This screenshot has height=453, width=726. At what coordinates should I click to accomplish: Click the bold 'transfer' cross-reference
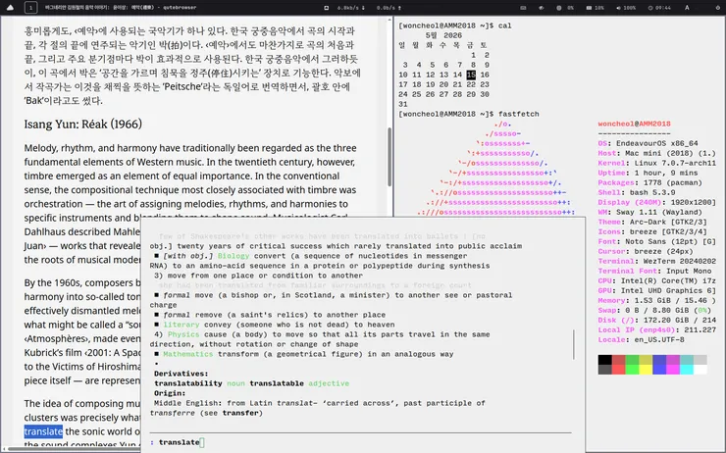click(240, 413)
